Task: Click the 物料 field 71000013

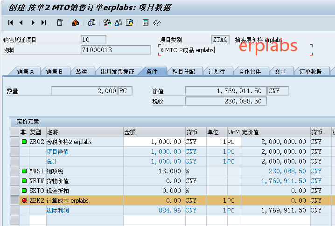Action: [x=116, y=50]
